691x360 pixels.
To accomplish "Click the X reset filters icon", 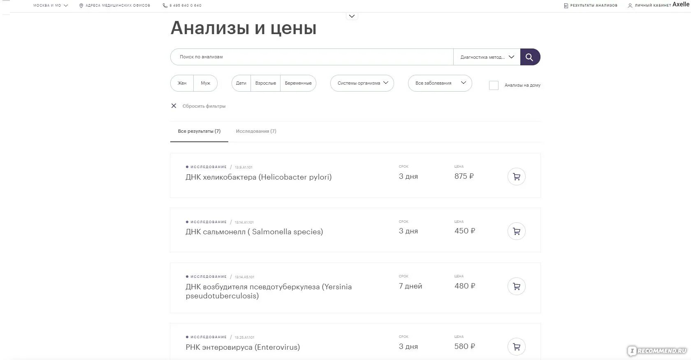I will [x=174, y=106].
